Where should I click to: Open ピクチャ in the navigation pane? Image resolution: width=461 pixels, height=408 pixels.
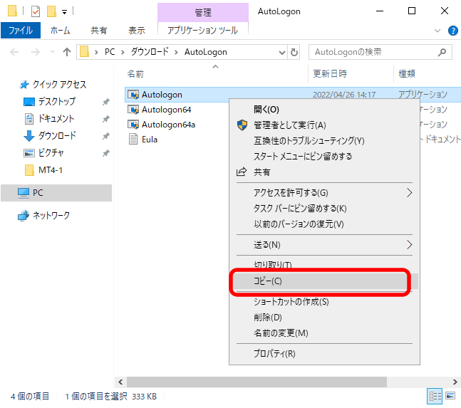tap(43, 153)
